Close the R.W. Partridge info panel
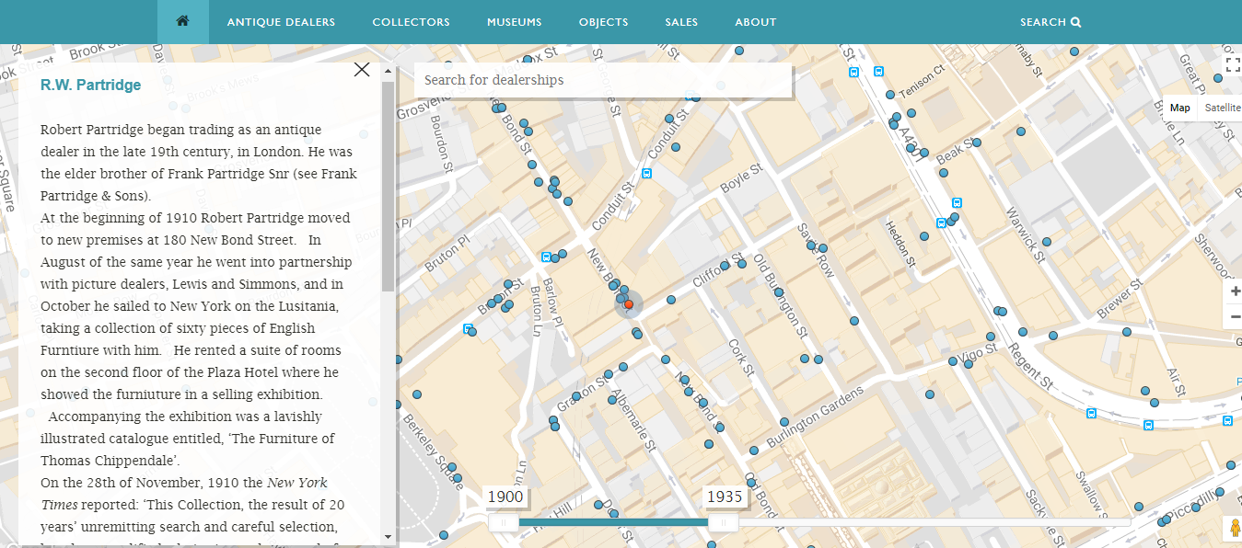This screenshot has width=1242, height=548. (x=362, y=70)
